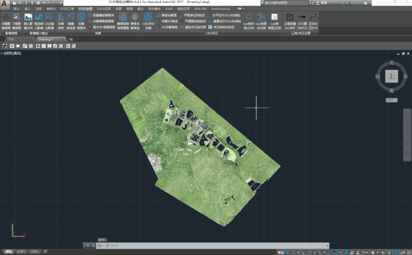This screenshot has width=412, height=255.
Task: Click 批量展绘高程点 command
Action: pos(101,15)
